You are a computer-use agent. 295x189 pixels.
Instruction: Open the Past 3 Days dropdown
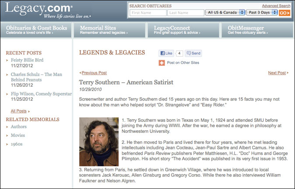[x=262, y=13]
